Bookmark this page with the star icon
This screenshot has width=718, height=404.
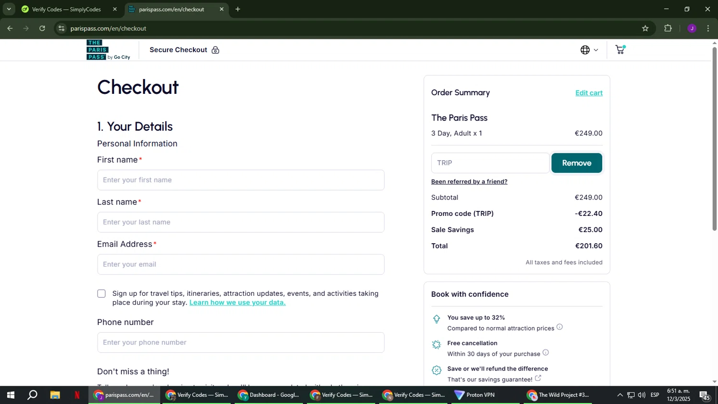tap(645, 28)
